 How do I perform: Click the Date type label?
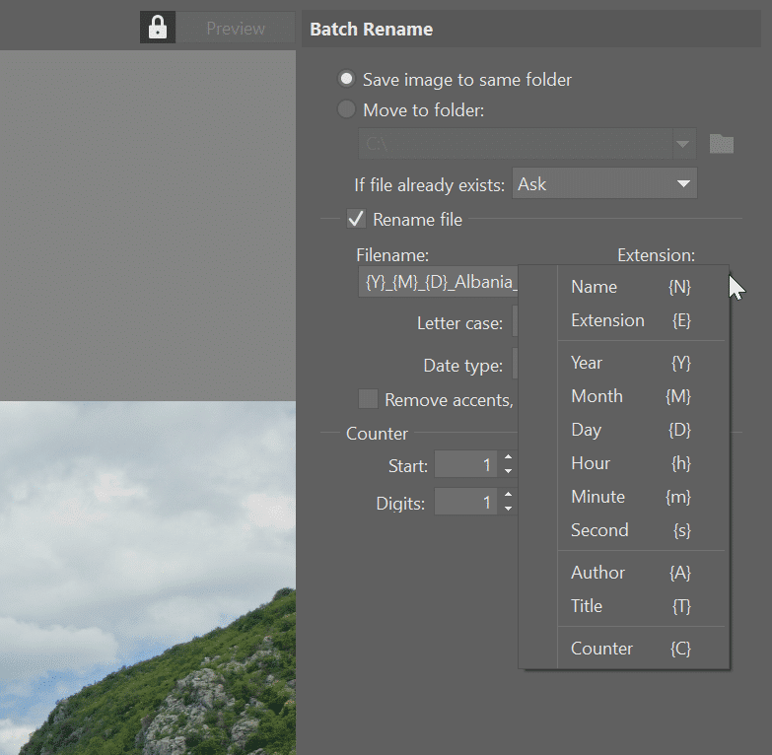coord(462,366)
